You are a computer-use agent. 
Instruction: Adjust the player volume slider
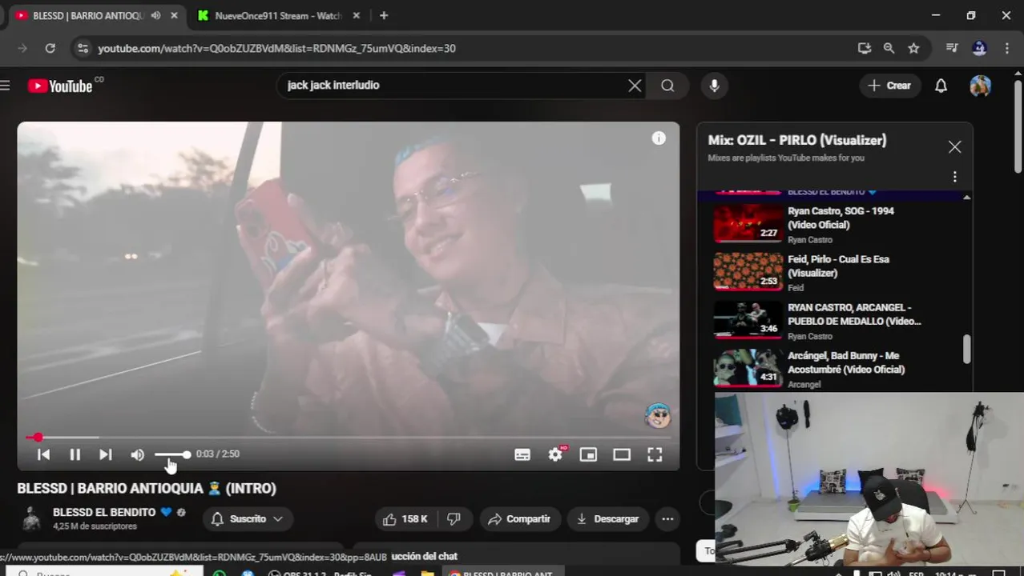pos(172,454)
